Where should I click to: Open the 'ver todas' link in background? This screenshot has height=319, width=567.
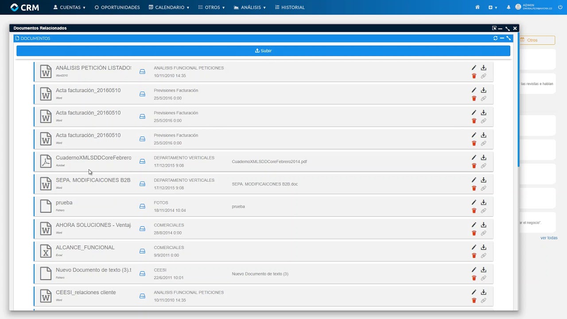pos(549,238)
